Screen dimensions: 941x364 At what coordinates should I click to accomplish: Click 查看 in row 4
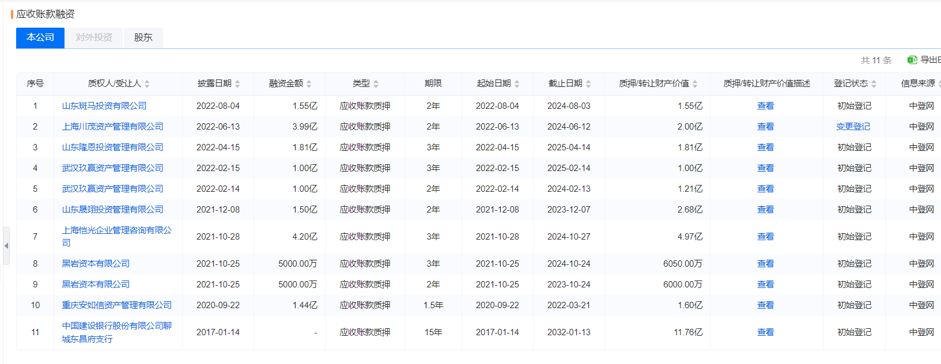pyautogui.click(x=766, y=168)
